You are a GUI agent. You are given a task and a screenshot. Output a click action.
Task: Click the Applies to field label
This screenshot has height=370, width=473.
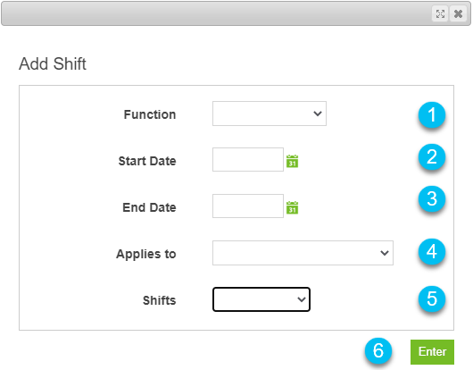coord(146,255)
